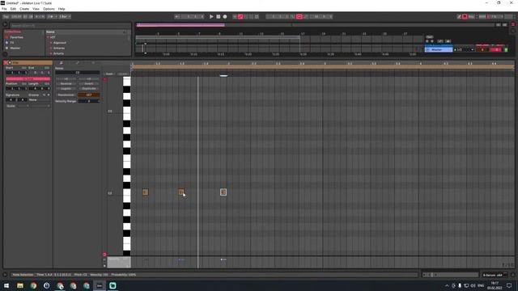Stop playback with the Stop button
This screenshot has width=518, height=291.
(219, 16)
